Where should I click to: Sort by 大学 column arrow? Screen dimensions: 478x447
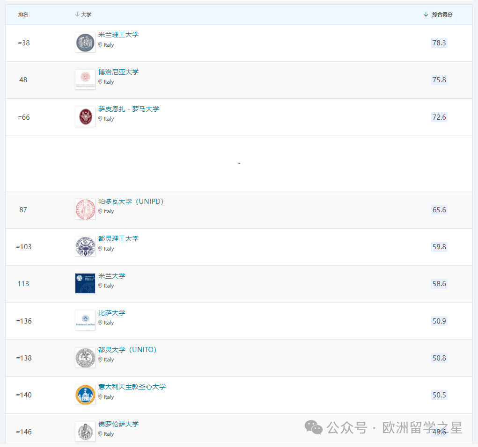point(77,15)
